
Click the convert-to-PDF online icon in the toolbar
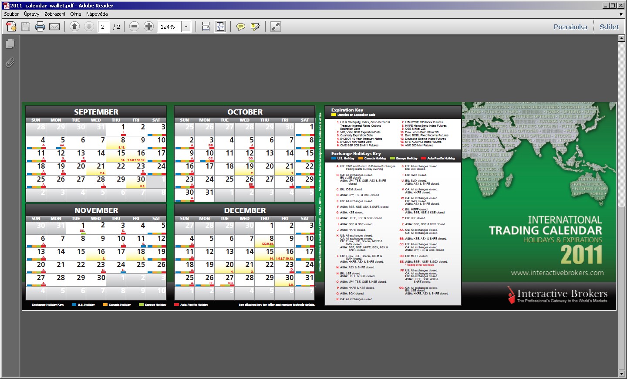(x=11, y=27)
